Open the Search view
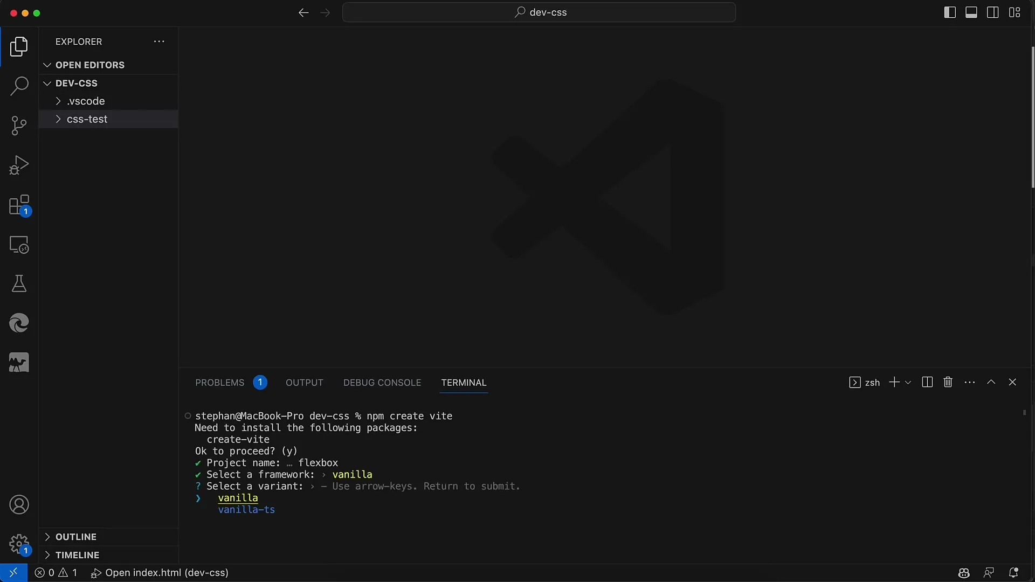This screenshot has height=582, width=1035. [19, 86]
